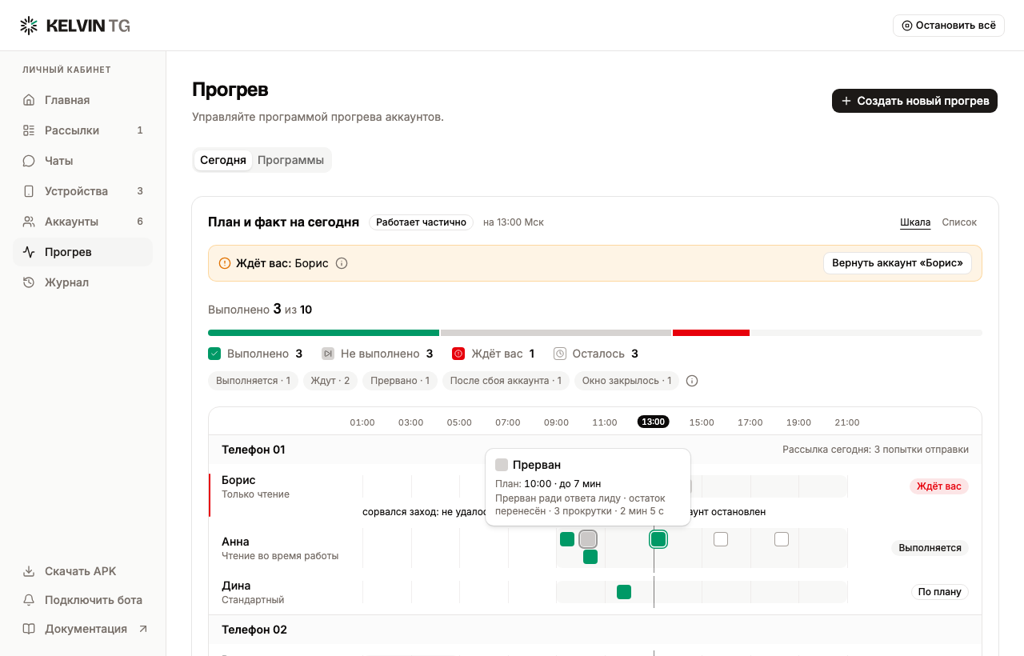
Task: Click the Kelvin TG snowflake logo
Action: tap(29, 26)
